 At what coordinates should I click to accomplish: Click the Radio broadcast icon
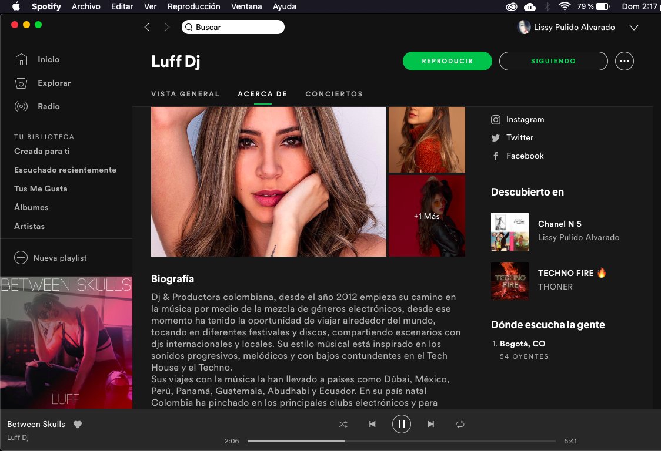click(21, 106)
